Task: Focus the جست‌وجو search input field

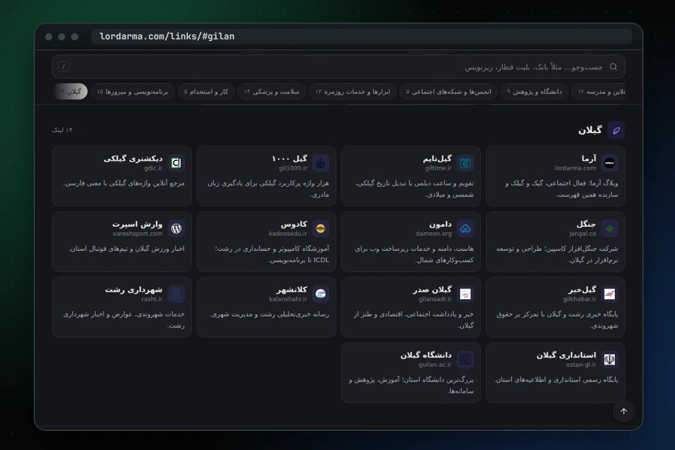Action: coord(339,67)
